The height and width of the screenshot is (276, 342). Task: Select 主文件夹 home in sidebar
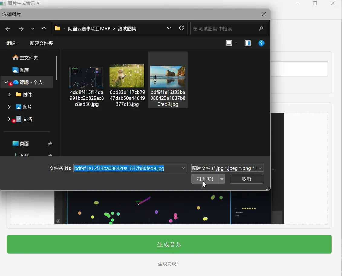click(25, 58)
